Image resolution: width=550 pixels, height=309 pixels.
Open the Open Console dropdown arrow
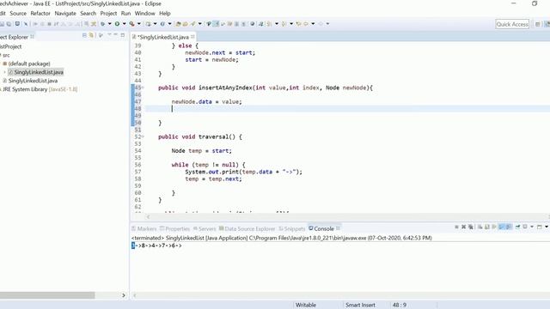coord(547,227)
